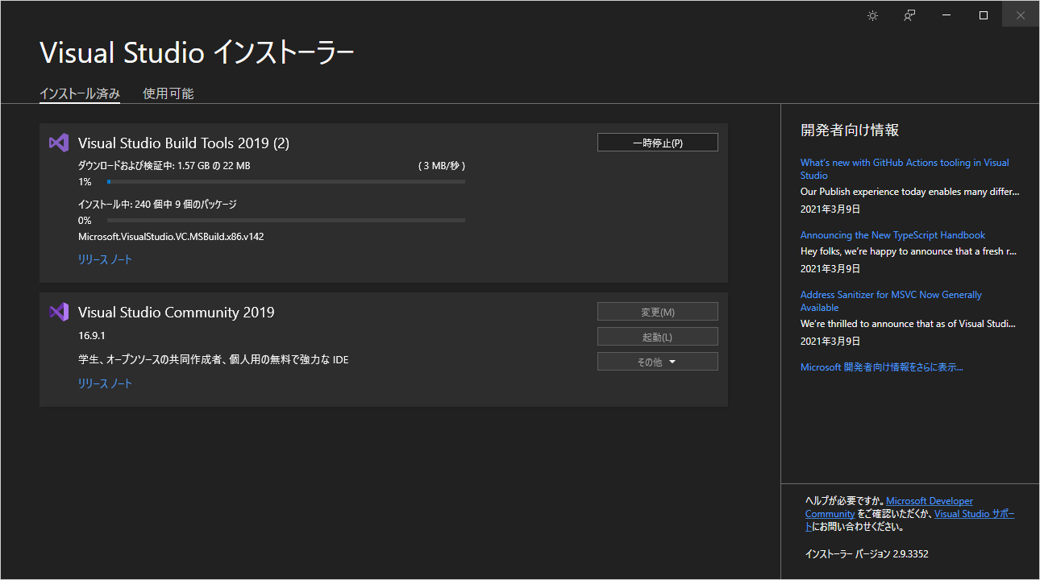Image resolution: width=1040 pixels, height=580 pixels.
Task: Open the GitHub Actions tooling news article
Action: 905,169
